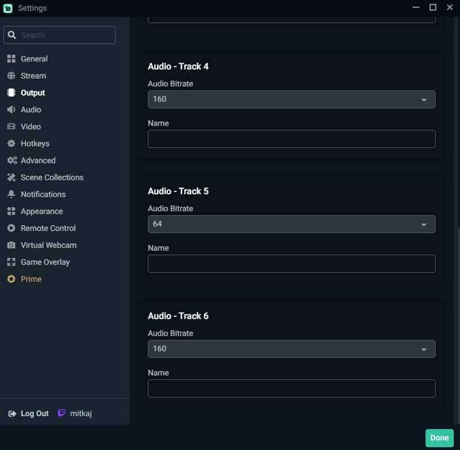The width and height of the screenshot is (460, 450).
Task: Open Prime section
Action: 31,279
